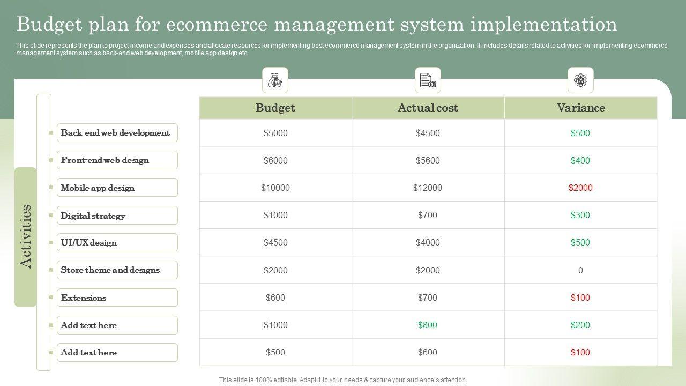Select the green $200 variance cell
The width and height of the screenshot is (686, 386).
pos(580,325)
